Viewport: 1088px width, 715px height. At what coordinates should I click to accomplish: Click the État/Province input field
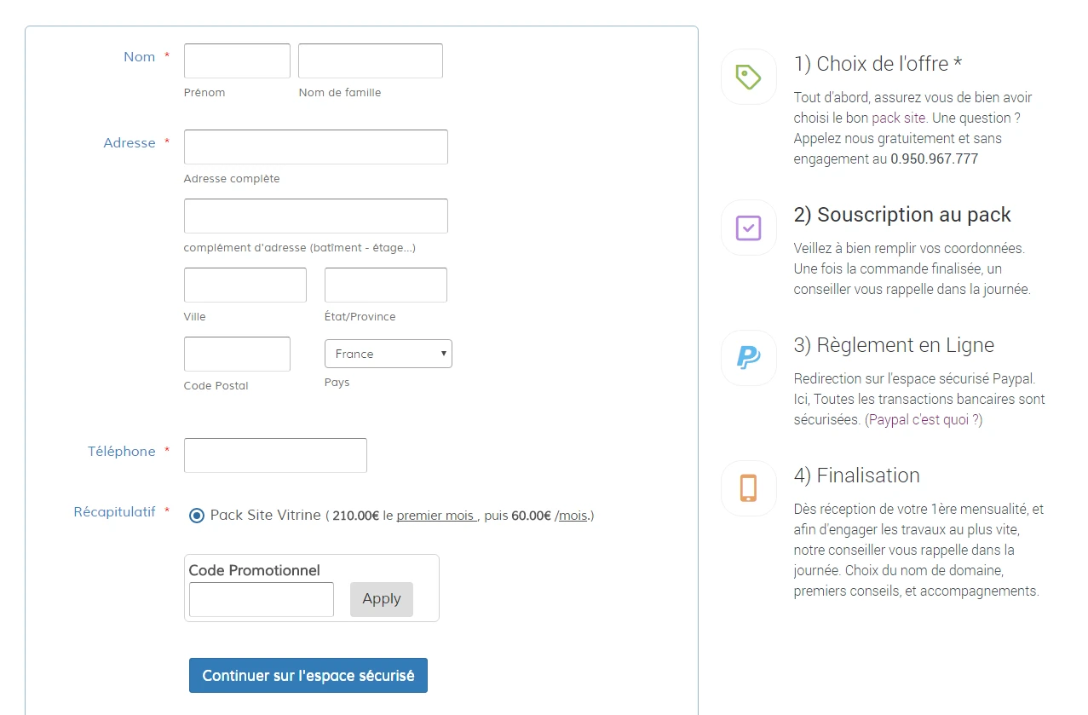(x=385, y=285)
